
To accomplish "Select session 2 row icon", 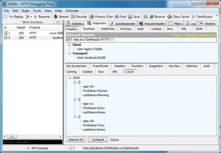I will coord(5,38).
